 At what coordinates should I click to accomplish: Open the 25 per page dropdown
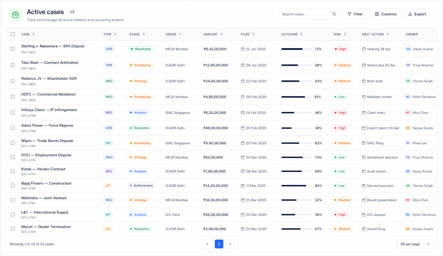coord(415,244)
